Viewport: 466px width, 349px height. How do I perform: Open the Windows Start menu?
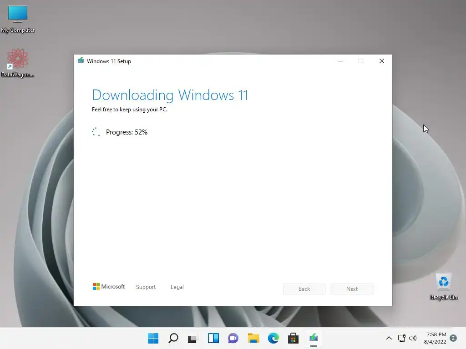click(x=153, y=338)
